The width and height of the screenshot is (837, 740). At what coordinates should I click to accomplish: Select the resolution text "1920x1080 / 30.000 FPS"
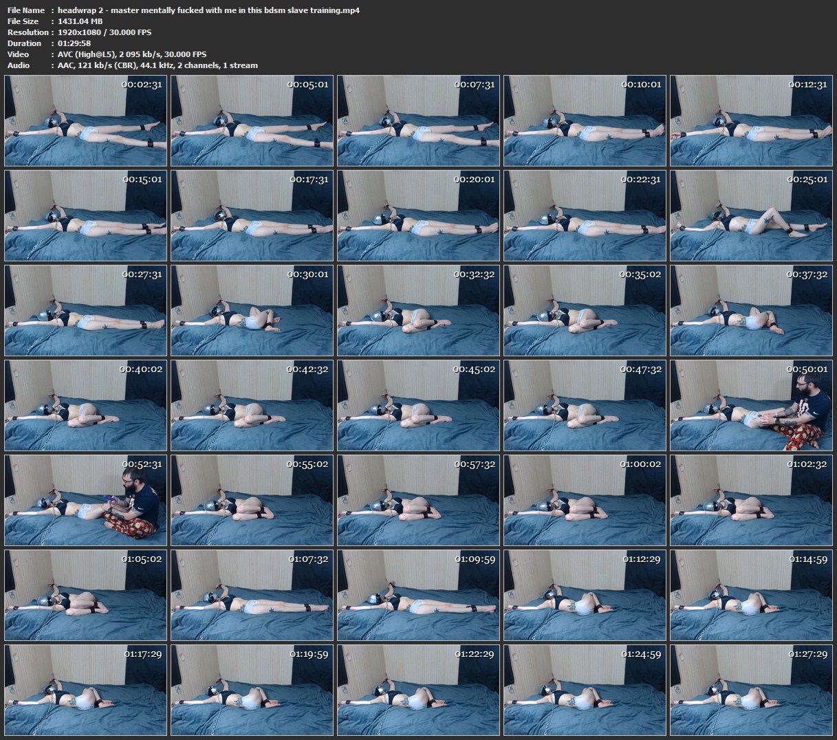point(105,32)
